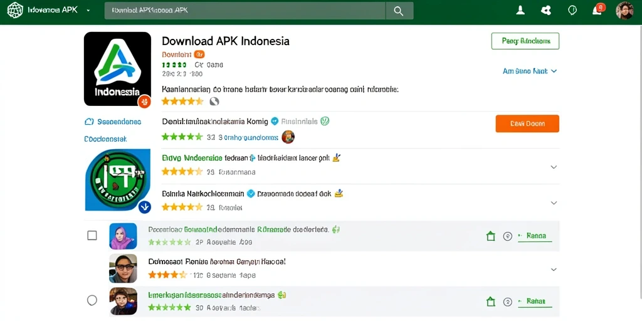Click the blue verified badge in second 29 row
642x321 pixels.
click(x=251, y=193)
